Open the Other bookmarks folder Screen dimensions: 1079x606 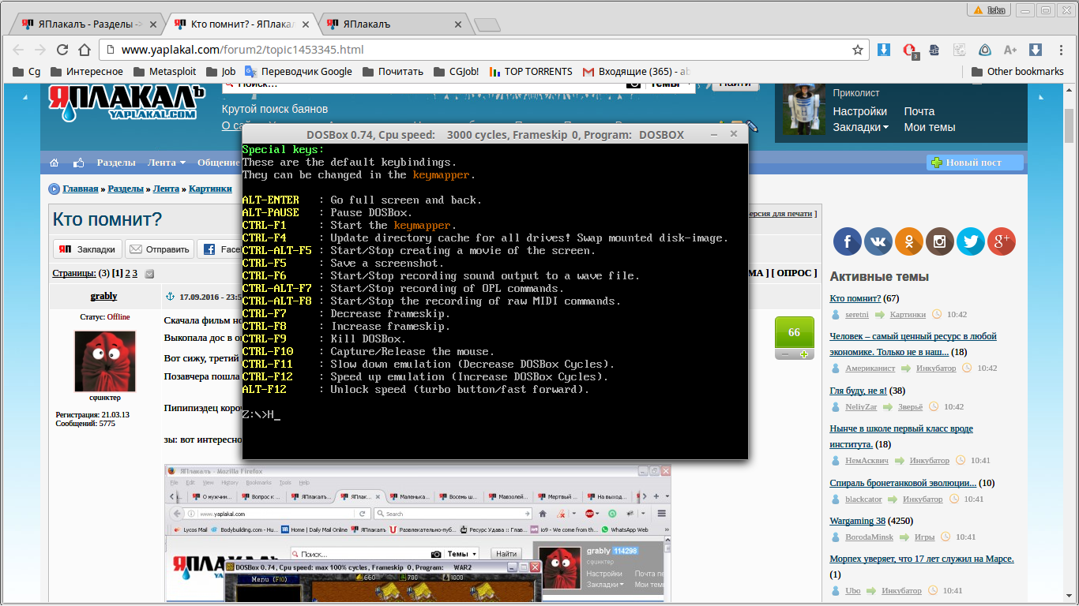pos(1017,72)
